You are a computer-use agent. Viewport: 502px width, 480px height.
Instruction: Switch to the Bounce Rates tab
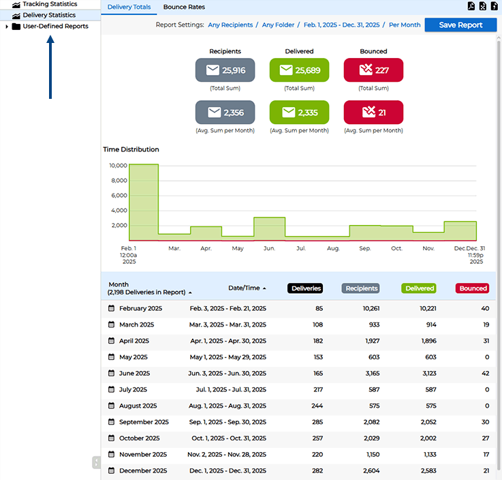[184, 7]
